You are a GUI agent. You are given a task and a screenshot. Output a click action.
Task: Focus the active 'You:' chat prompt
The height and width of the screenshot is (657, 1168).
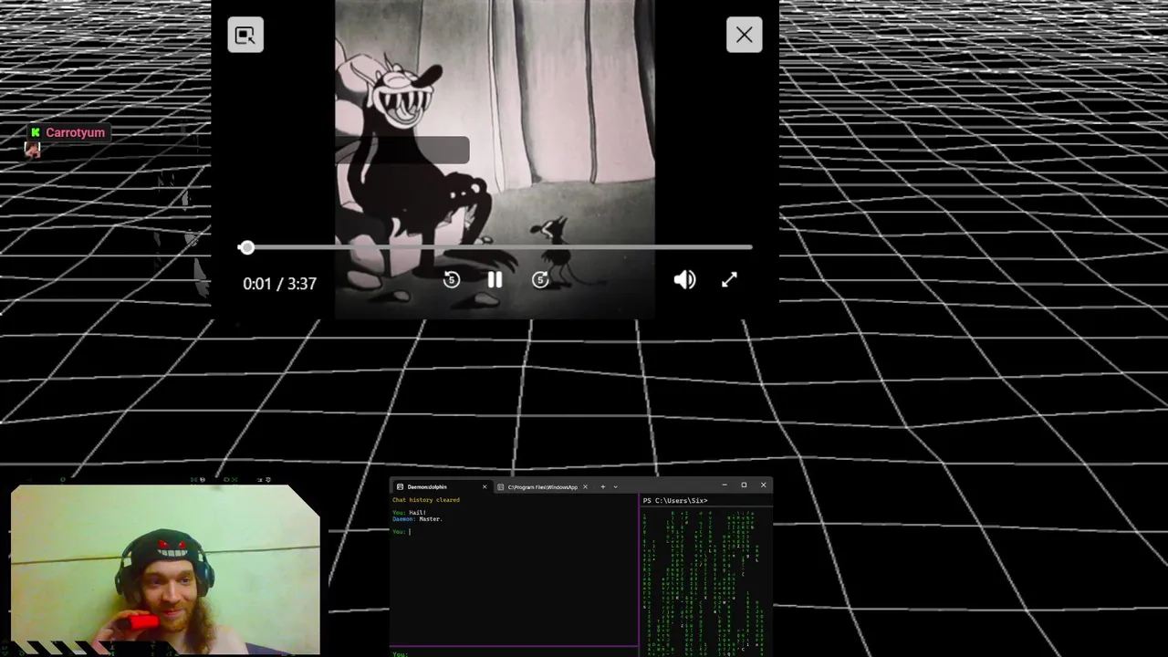pyautogui.click(x=401, y=531)
